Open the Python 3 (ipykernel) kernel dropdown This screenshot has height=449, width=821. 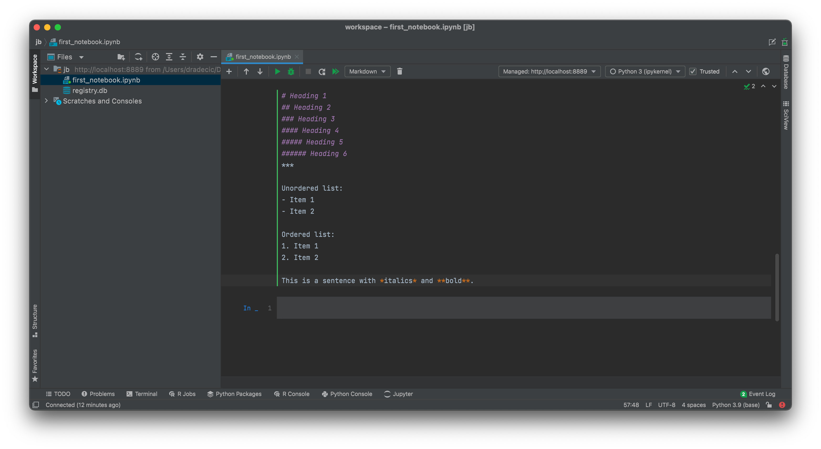click(x=645, y=71)
